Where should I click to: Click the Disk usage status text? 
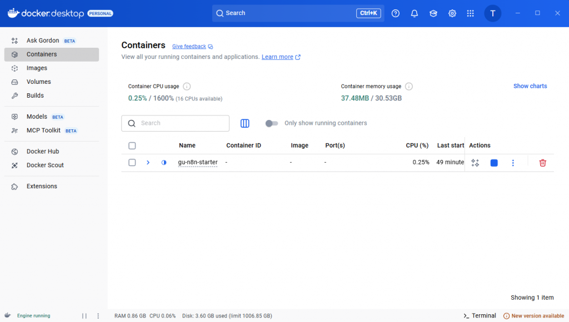click(227, 316)
